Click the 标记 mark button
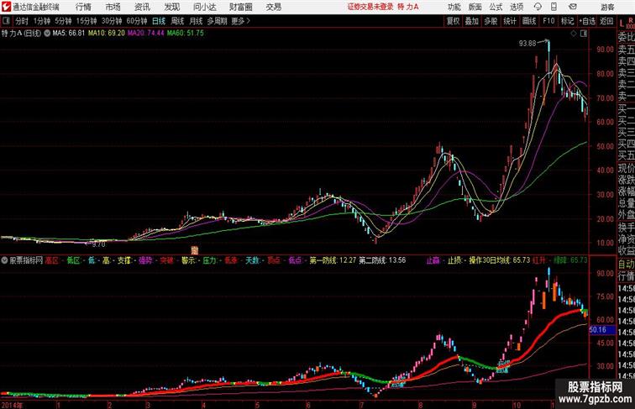 click(567, 21)
